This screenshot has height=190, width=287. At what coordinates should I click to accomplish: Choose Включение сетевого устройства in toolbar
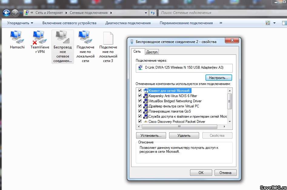[69, 23]
